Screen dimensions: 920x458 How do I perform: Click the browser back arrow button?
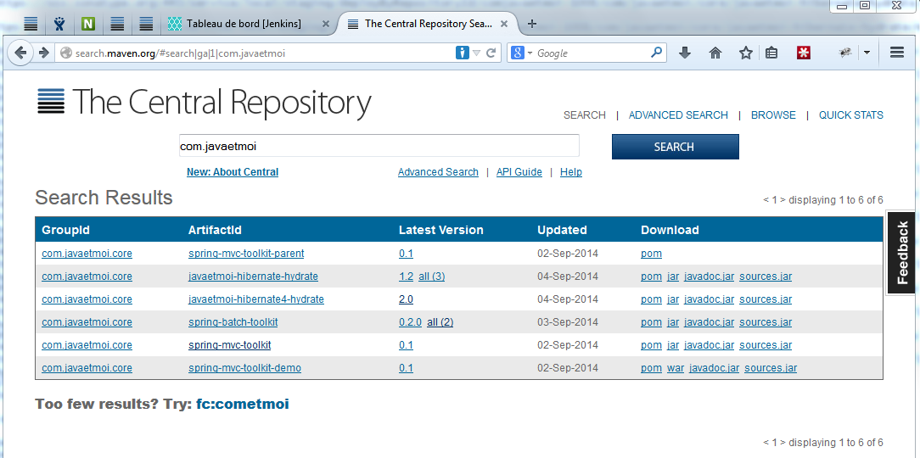coord(20,53)
